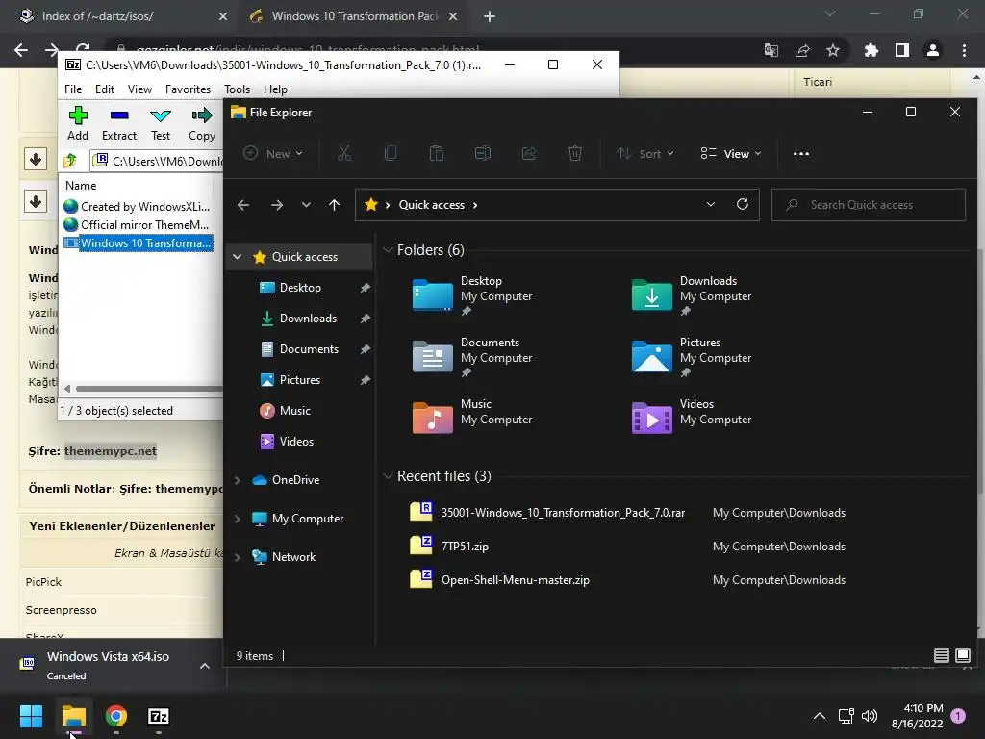Open Open-Shell-Menu-master.zip recent file
985x739 pixels.
point(516,580)
